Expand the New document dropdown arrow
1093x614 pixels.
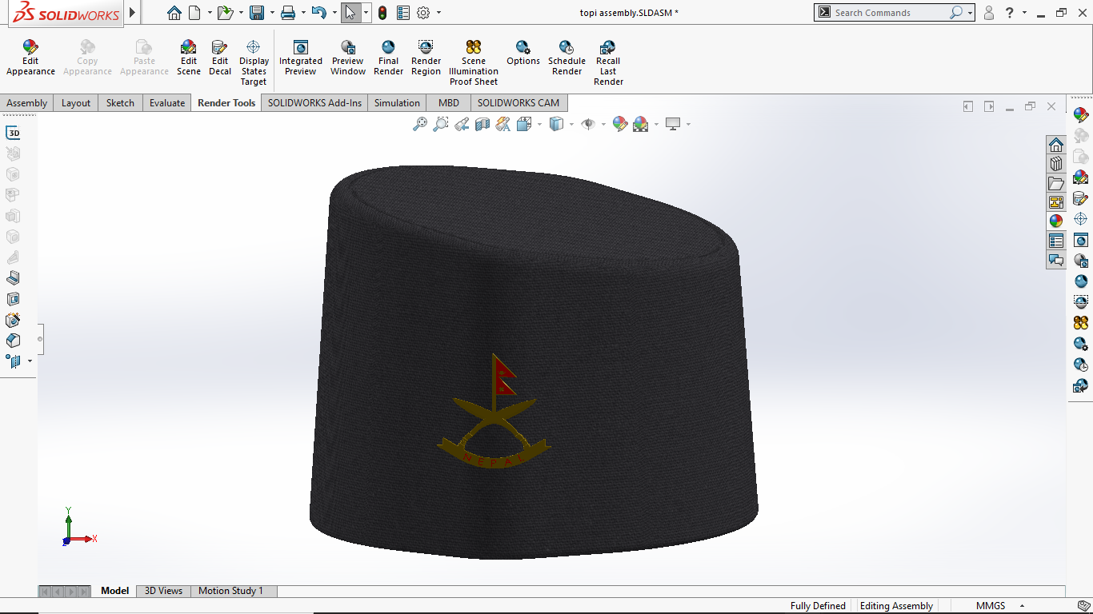click(210, 13)
